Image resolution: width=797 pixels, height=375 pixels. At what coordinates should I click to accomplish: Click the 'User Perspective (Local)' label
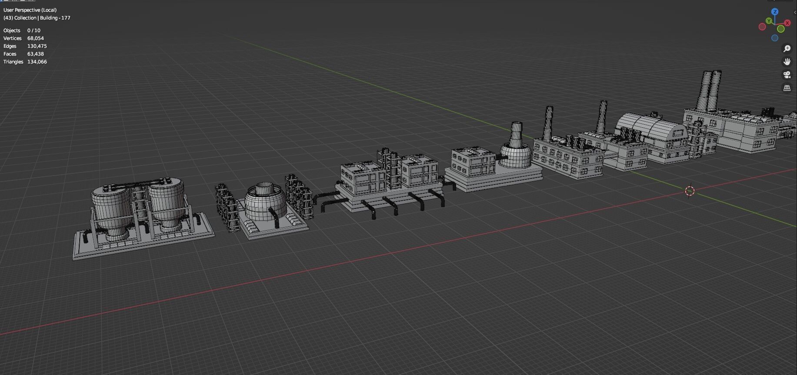(30, 10)
